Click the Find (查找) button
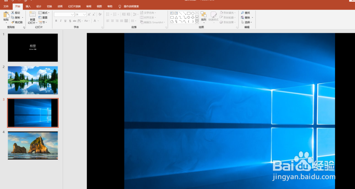355x189 pixels. (245, 13)
